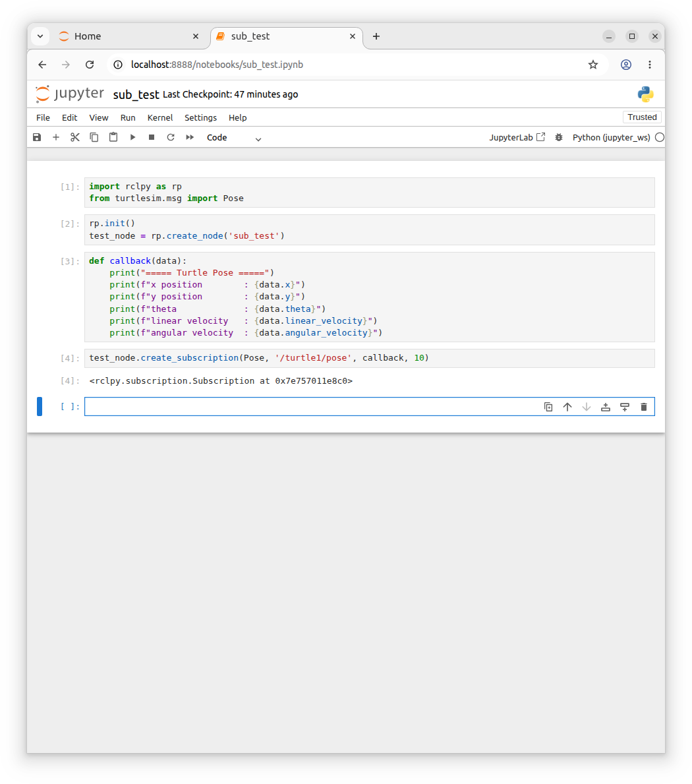Open the Run menu

point(128,117)
